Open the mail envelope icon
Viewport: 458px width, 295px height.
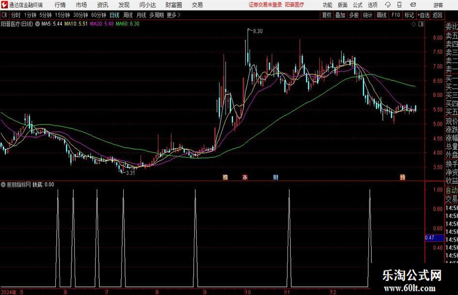[x=413, y=5]
